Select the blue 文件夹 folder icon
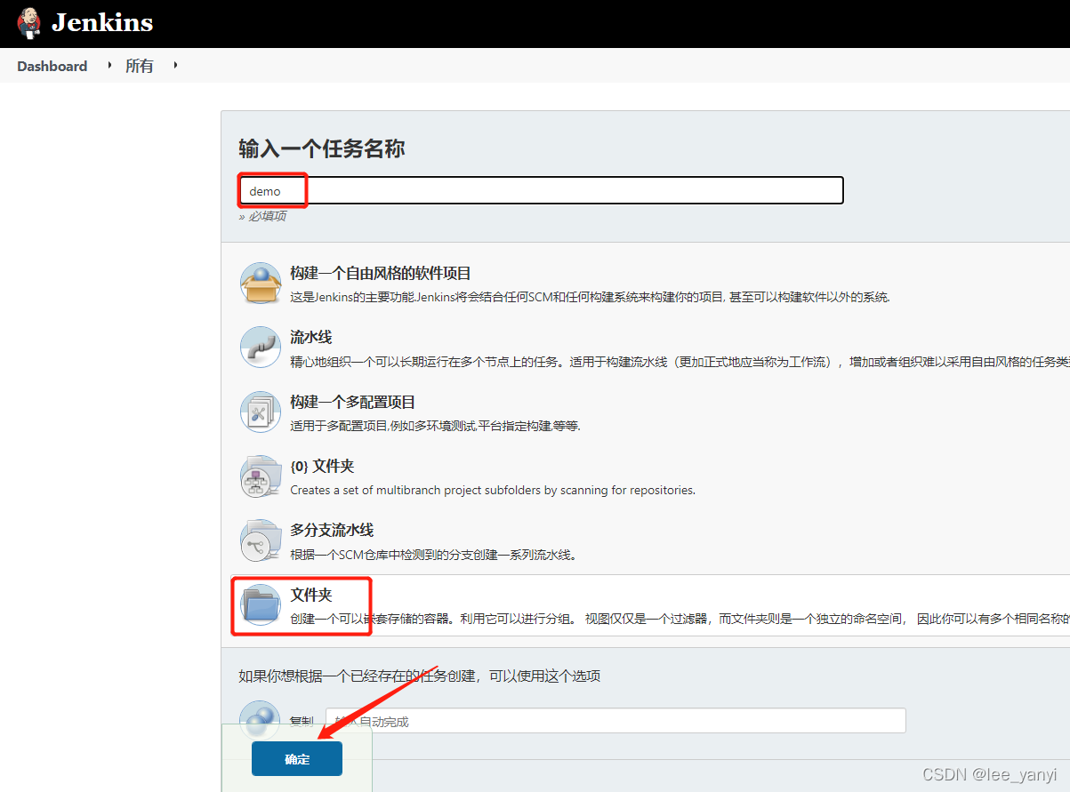 point(261,604)
